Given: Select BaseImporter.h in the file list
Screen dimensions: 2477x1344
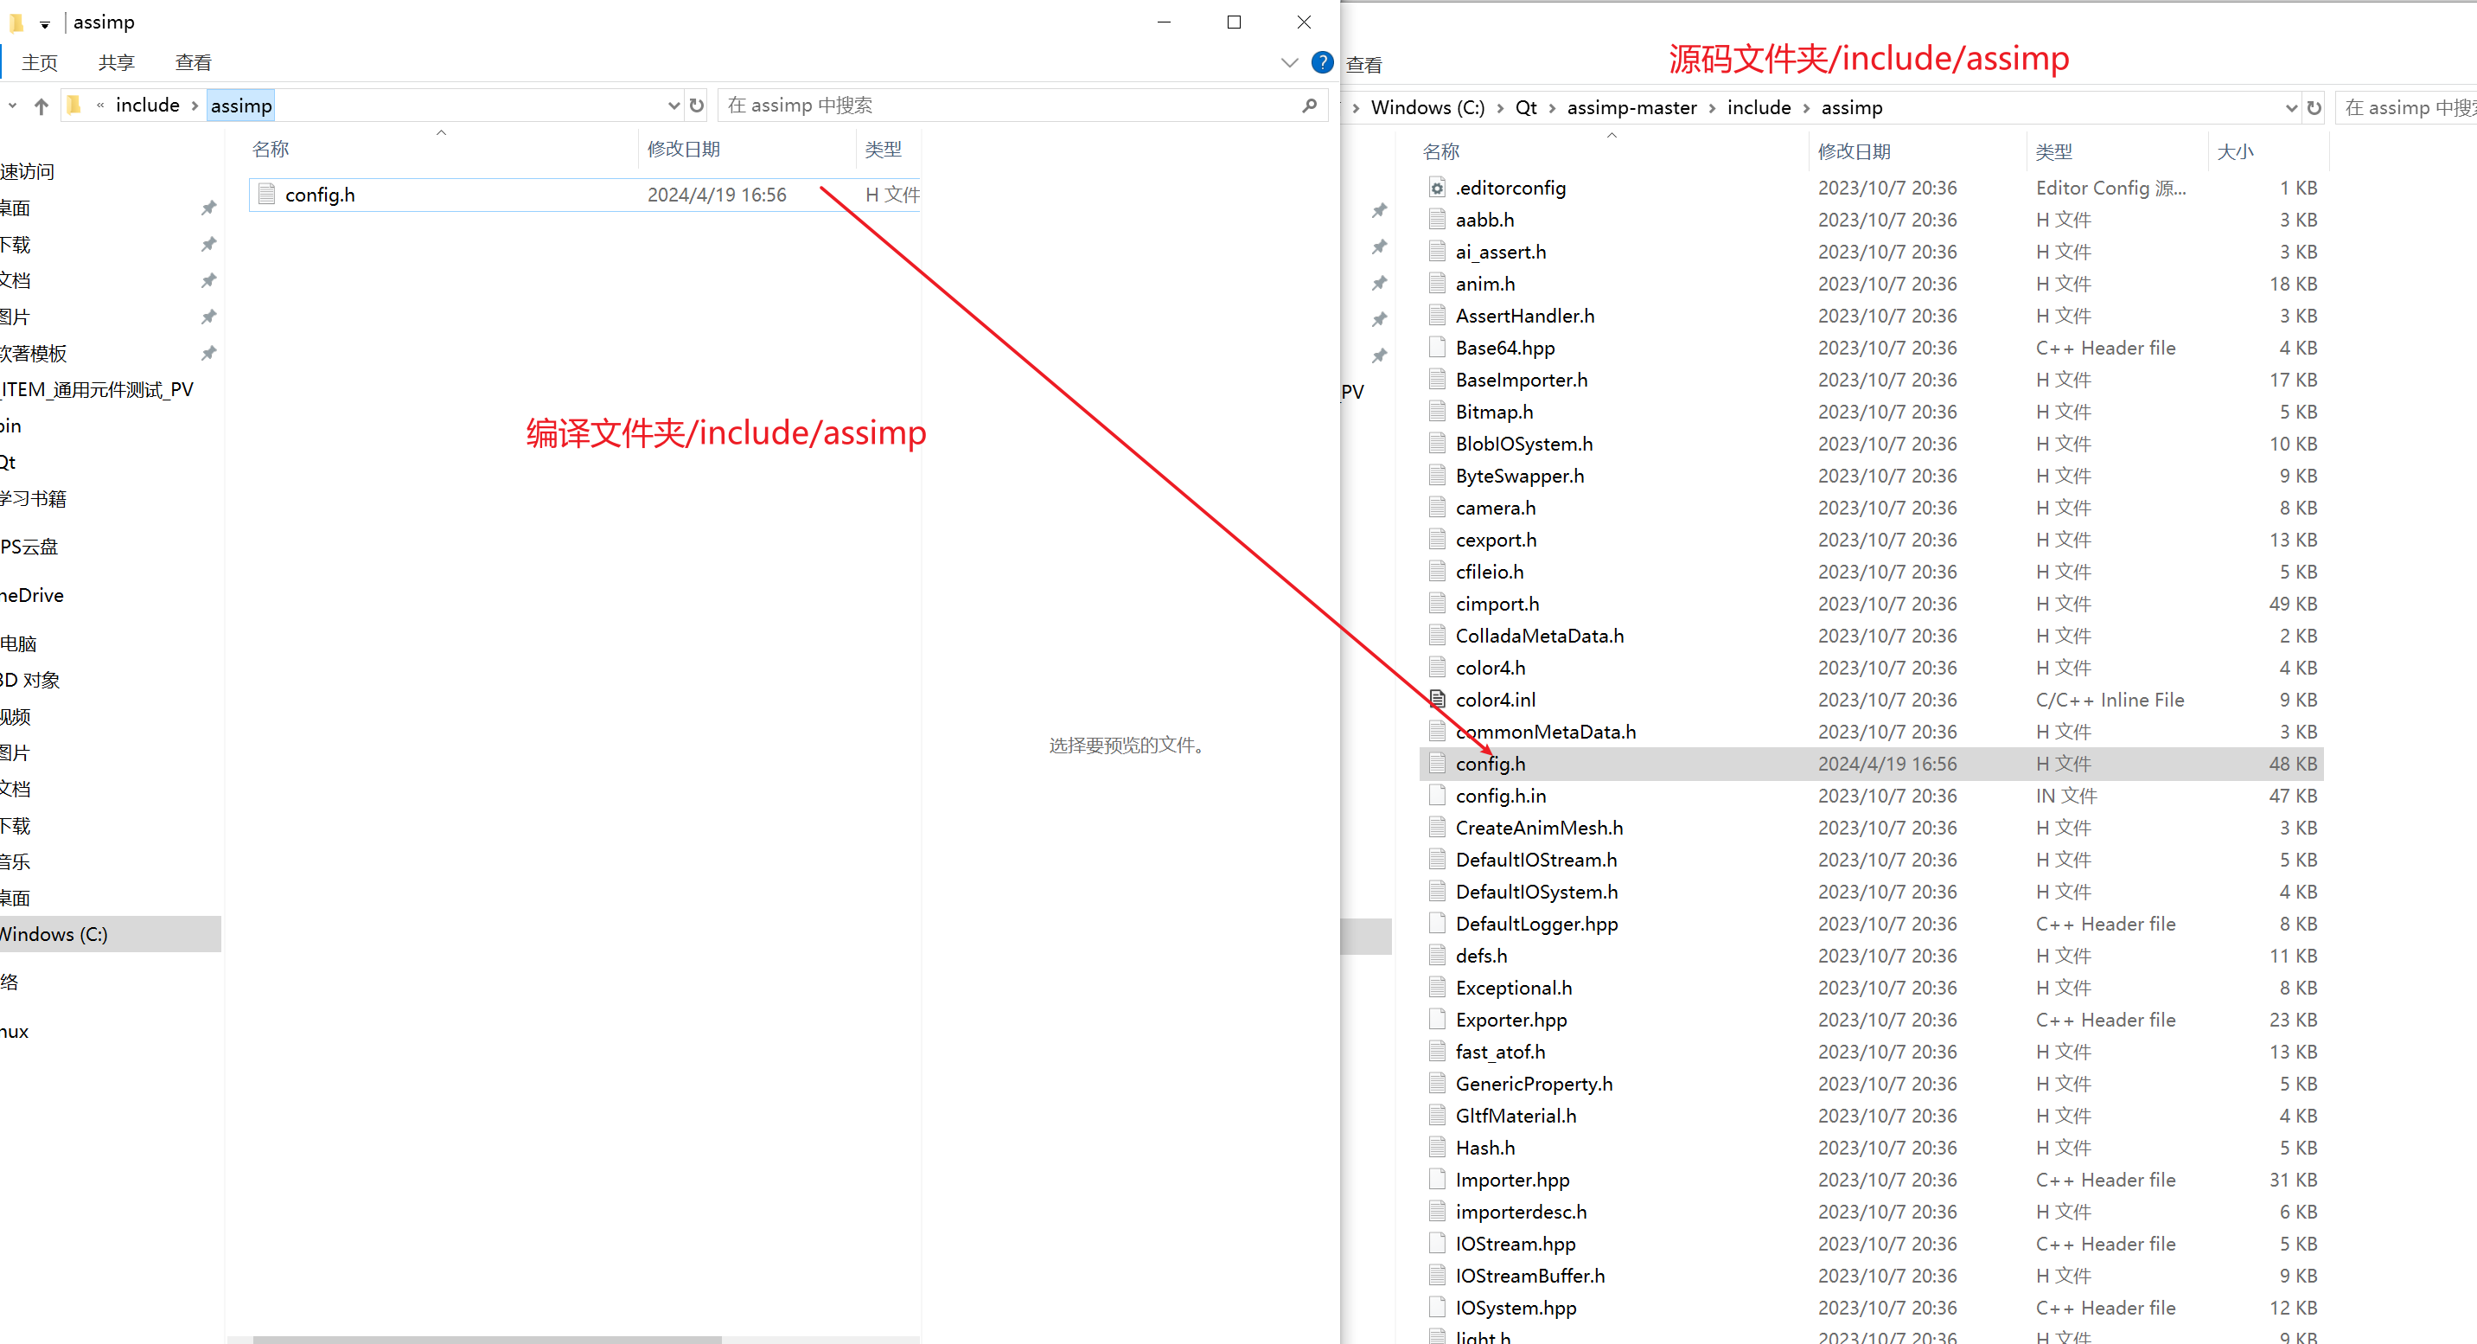Looking at the screenshot, I should click(1871, 380).
